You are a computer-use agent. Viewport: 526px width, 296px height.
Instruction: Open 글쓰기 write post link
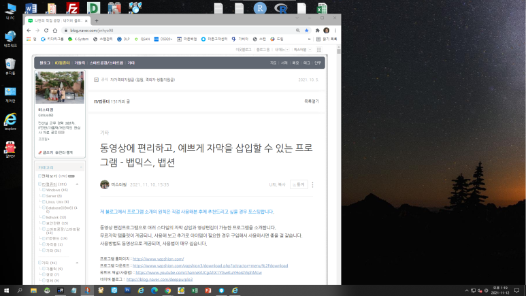click(x=46, y=152)
